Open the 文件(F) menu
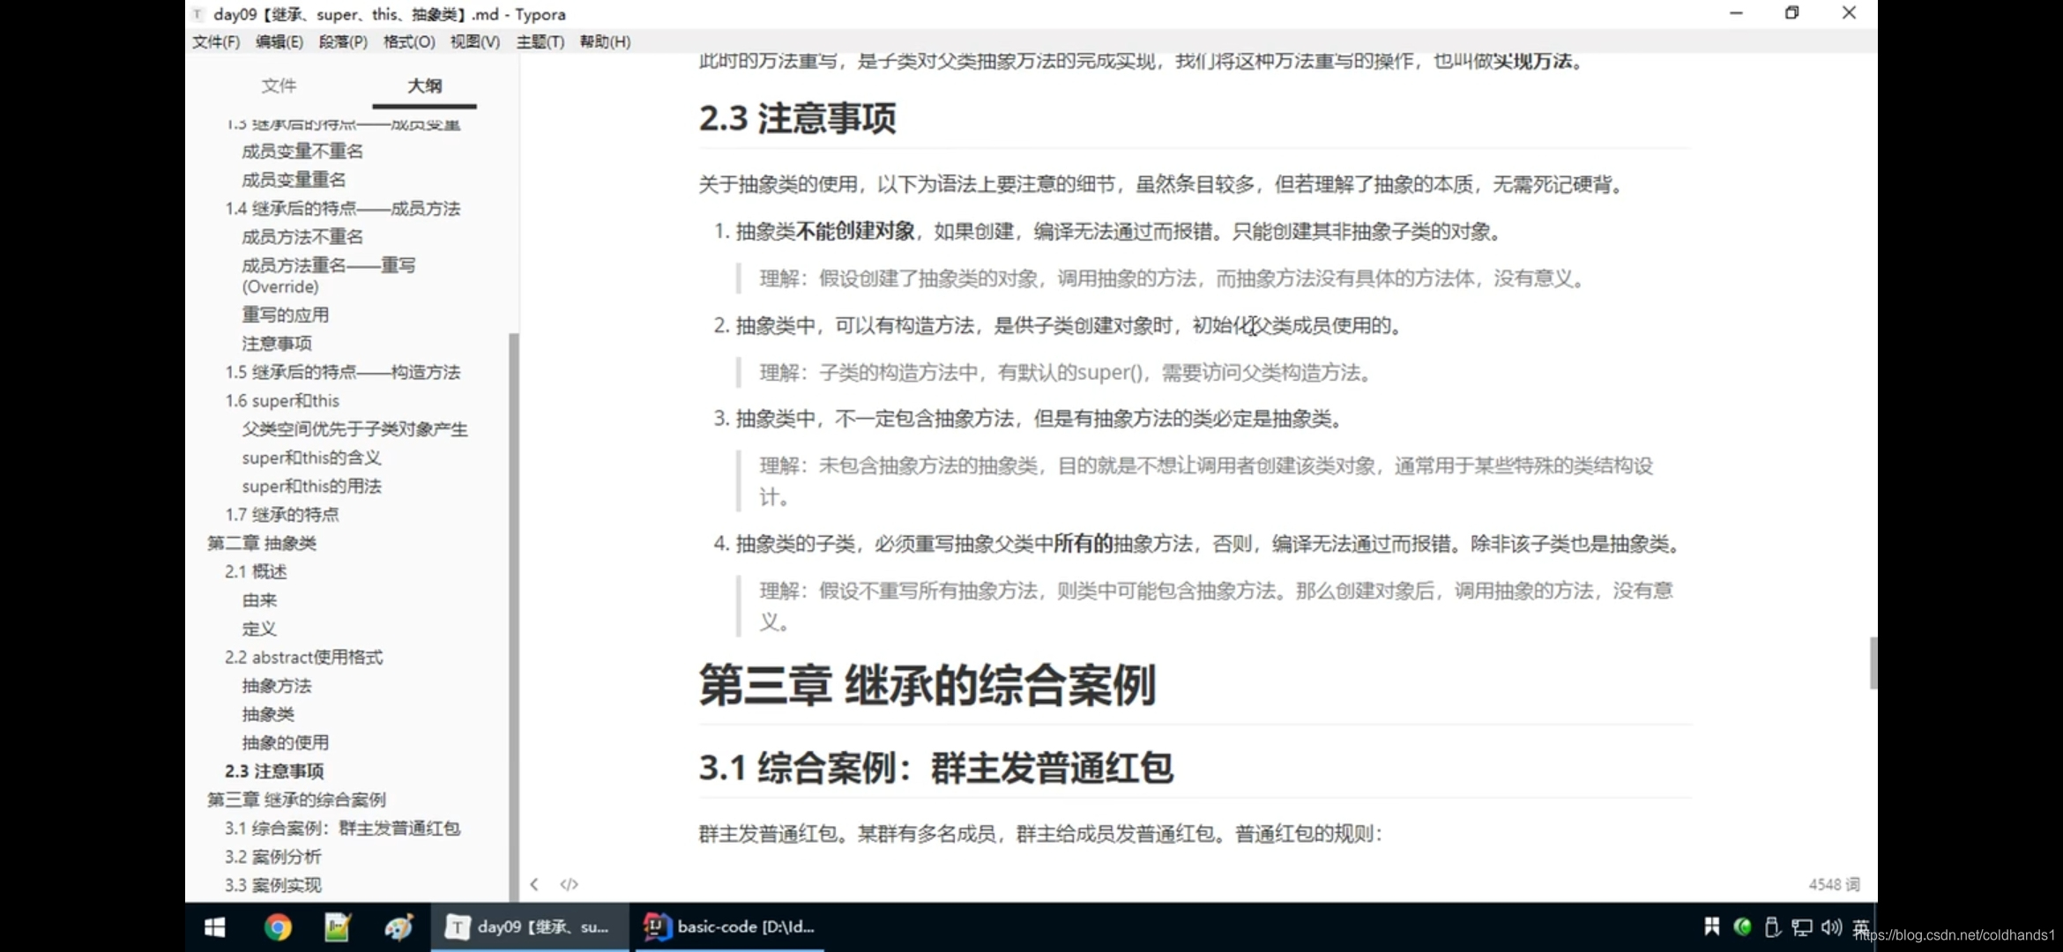2063x952 pixels. [x=216, y=41]
